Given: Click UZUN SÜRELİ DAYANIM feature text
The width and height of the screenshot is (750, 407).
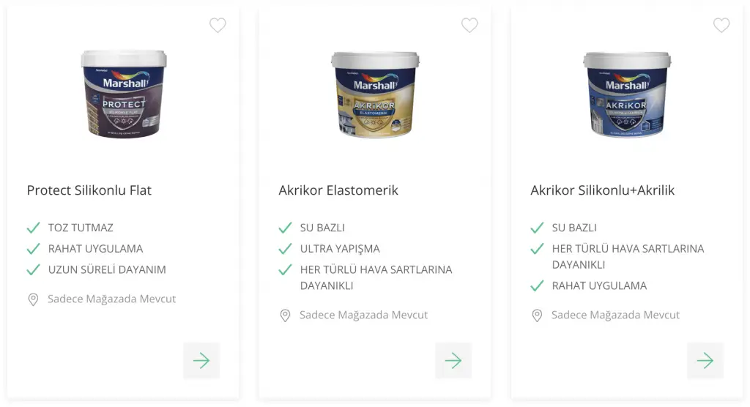Looking at the screenshot, I should [x=107, y=269].
